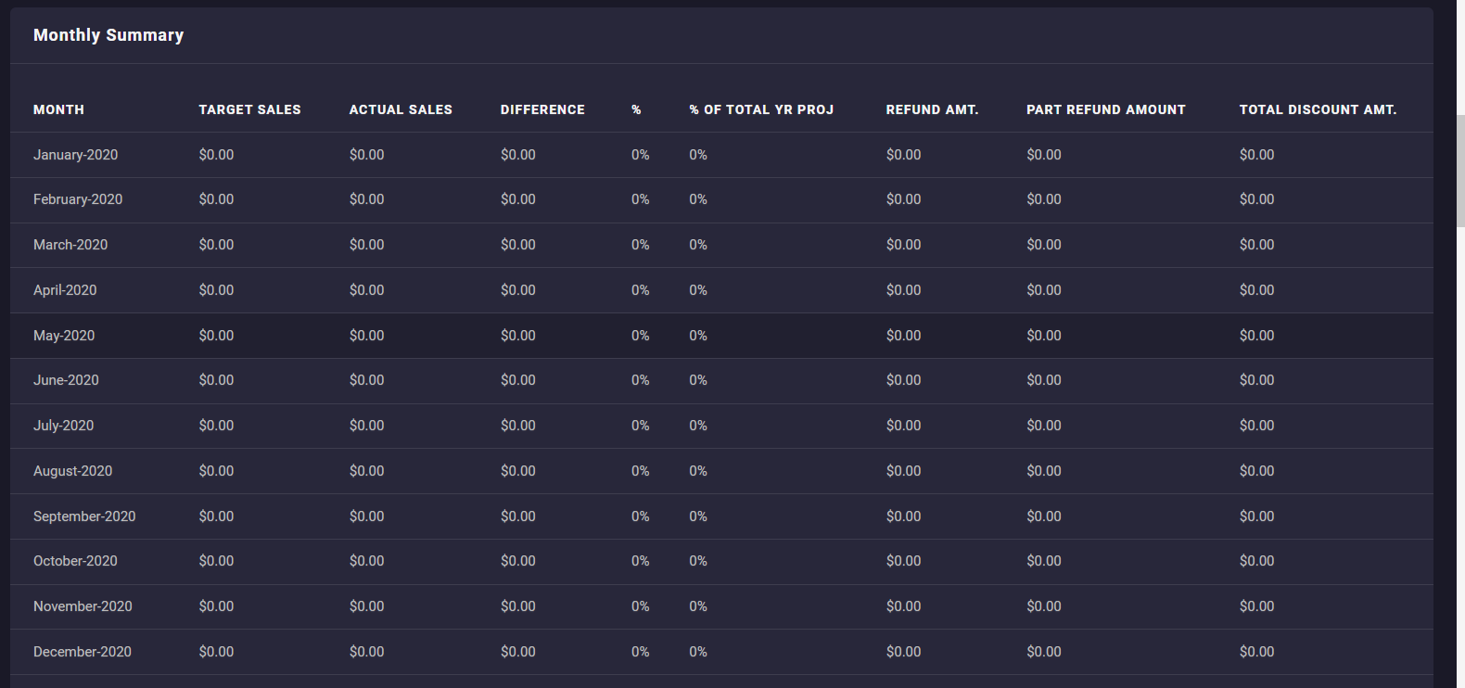Image resolution: width=1465 pixels, height=688 pixels.
Task: Sort by the Target Sales column header
Action: pos(249,109)
